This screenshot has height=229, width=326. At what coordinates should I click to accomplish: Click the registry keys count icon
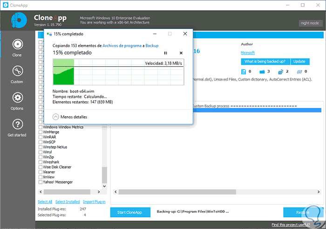(281, 72)
